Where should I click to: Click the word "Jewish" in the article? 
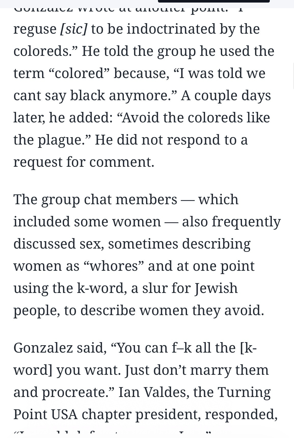coord(216,288)
